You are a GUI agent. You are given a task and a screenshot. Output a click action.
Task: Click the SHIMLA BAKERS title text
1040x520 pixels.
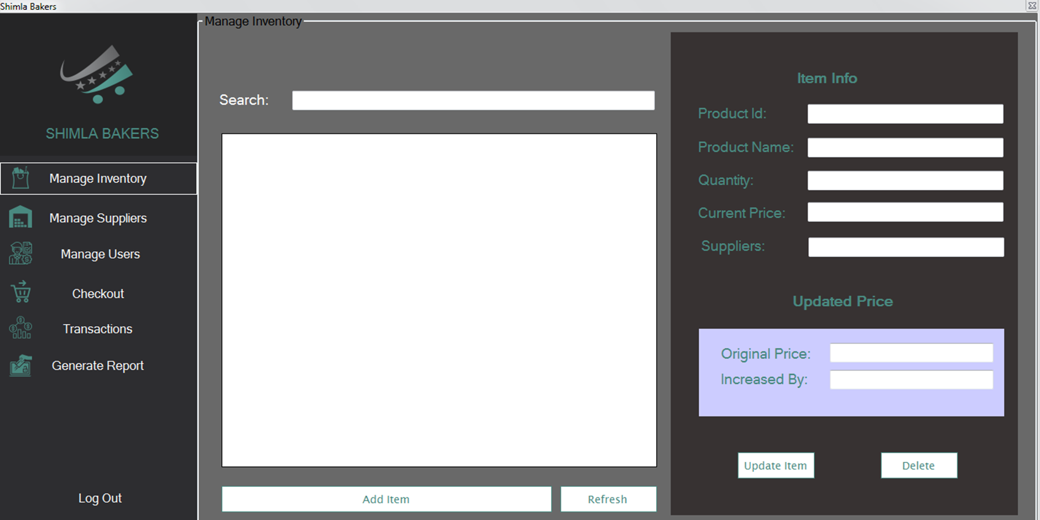pos(102,133)
